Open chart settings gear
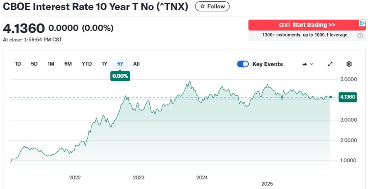The image size is (368, 189). 349,64
